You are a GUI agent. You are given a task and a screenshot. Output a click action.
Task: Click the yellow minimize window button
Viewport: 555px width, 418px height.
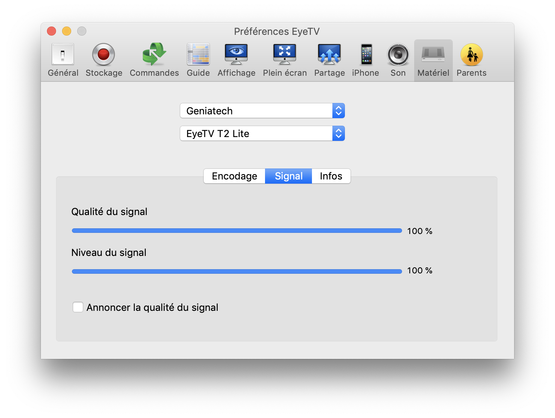click(67, 31)
